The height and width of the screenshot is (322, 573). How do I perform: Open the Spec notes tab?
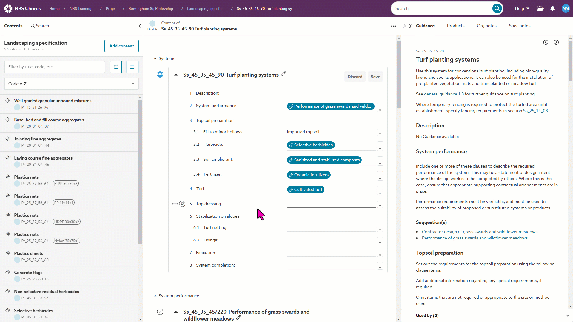(519, 26)
